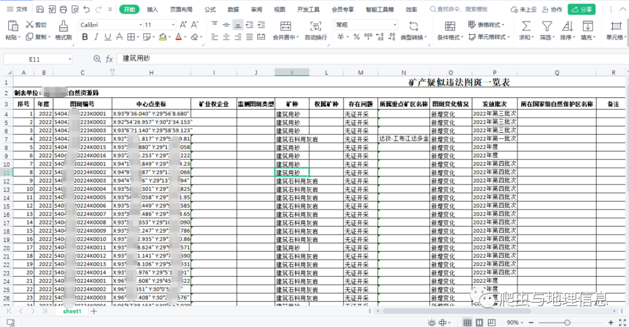Image resolution: width=629 pixels, height=327 pixels.
Task: Click the eraser clear-format icon
Action: pyautogui.click(x=195, y=37)
